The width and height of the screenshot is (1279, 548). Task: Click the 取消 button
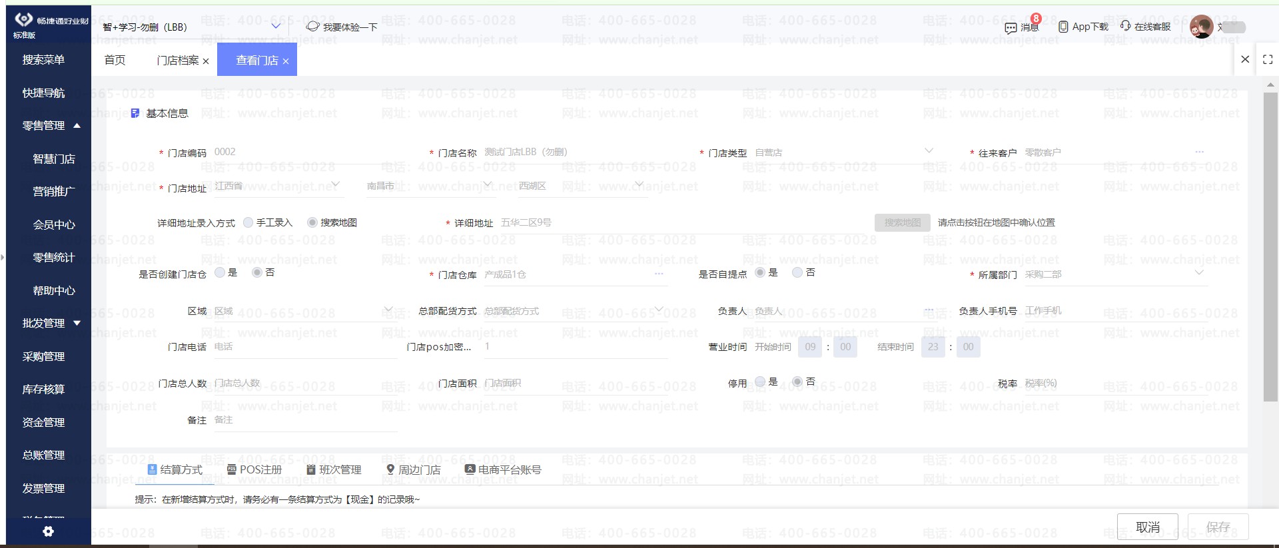pyautogui.click(x=1147, y=527)
